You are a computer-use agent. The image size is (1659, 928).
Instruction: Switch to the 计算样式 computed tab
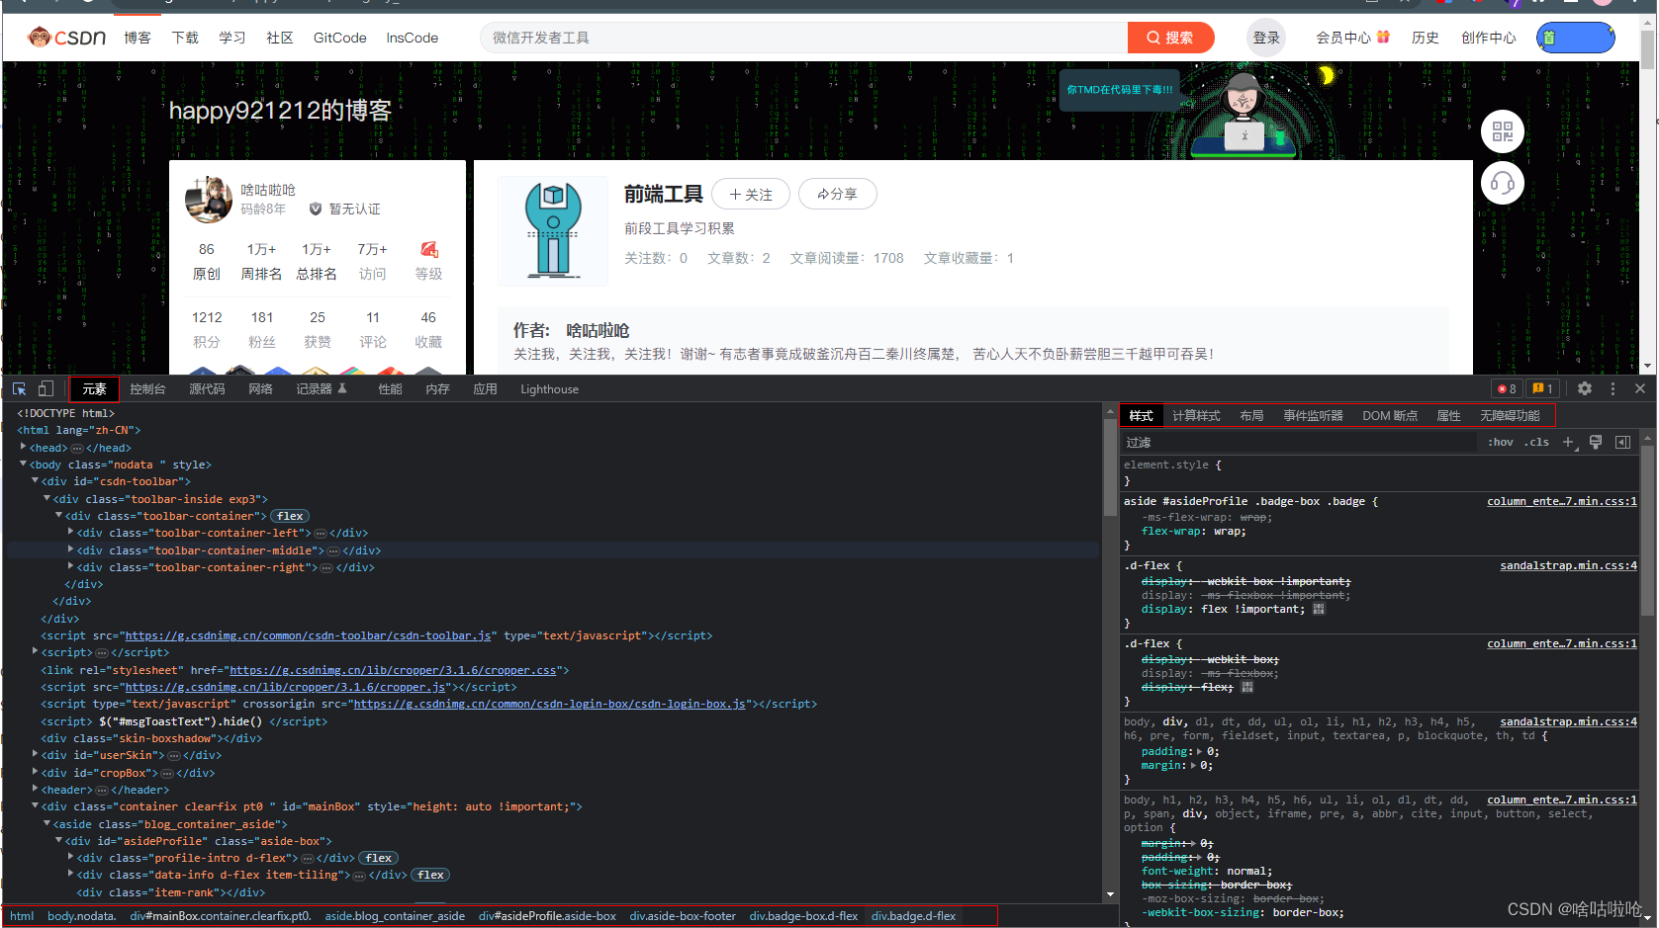coord(1196,415)
